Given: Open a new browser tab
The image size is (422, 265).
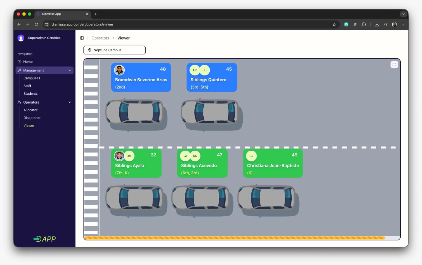Looking at the screenshot, I should [95, 14].
